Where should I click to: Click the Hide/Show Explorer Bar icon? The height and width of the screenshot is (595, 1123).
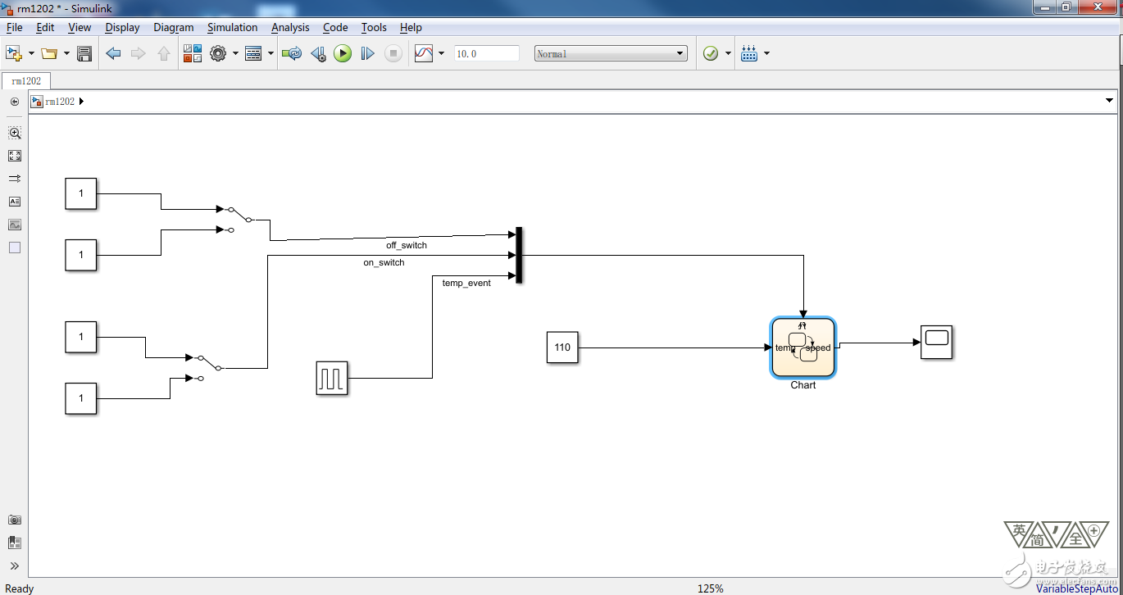[14, 102]
